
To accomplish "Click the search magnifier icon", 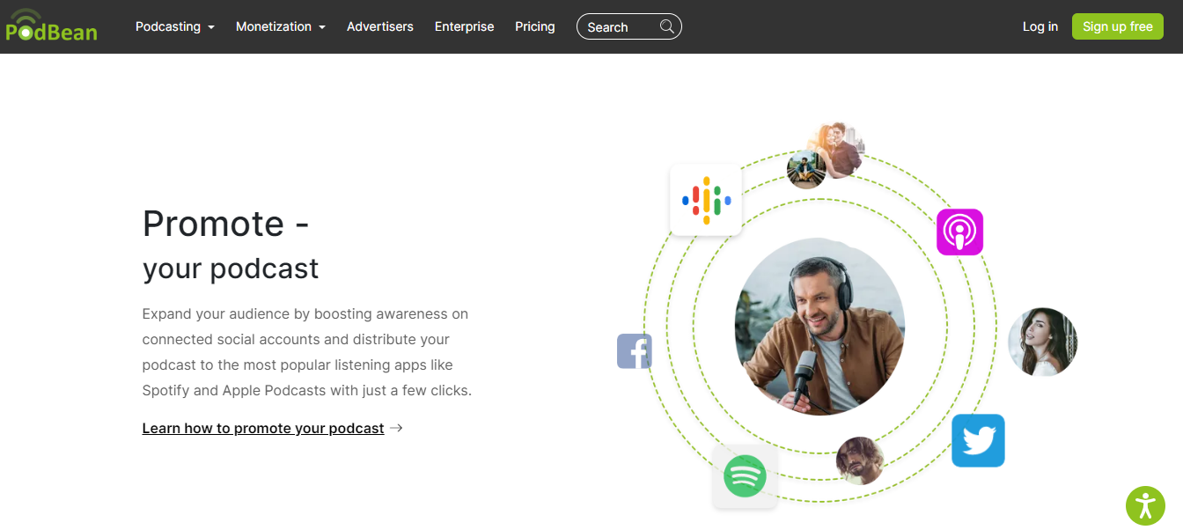I will pyautogui.click(x=667, y=26).
